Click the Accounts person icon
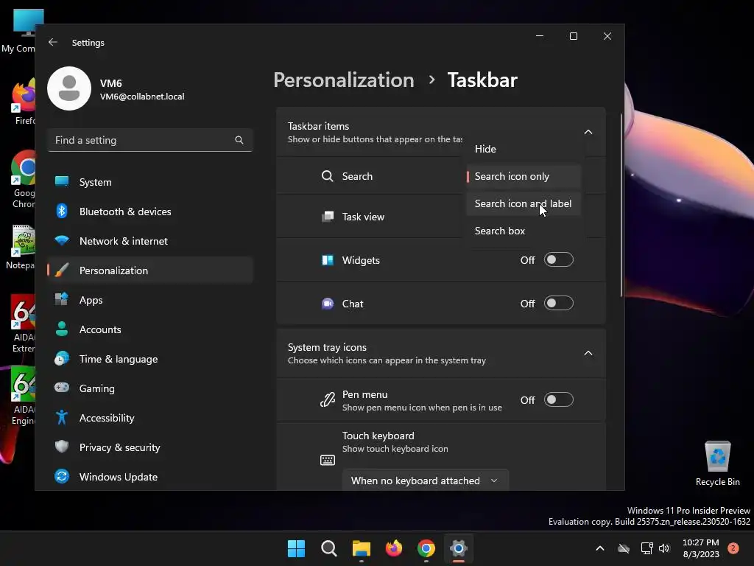Viewport: 754px width, 566px height. pyautogui.click(x=62, y=329)
